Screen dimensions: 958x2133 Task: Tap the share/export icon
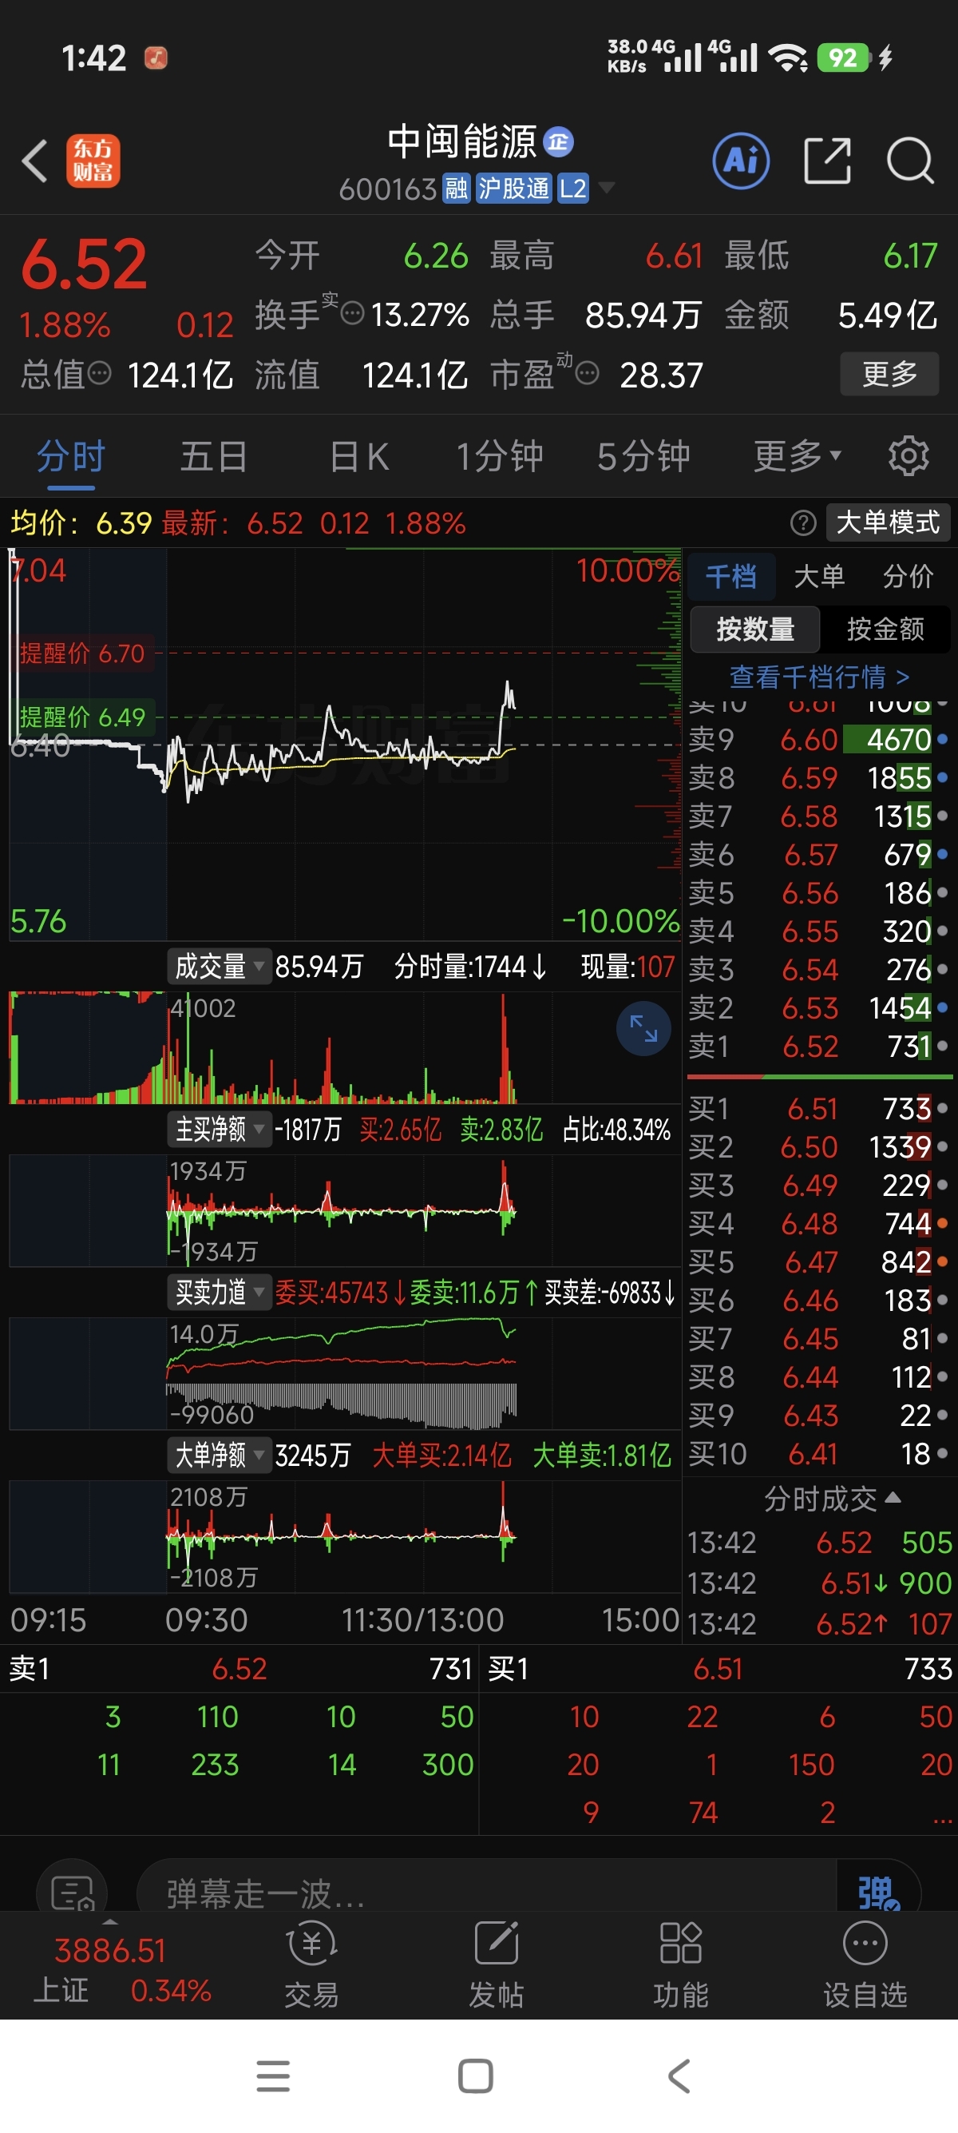827,161
